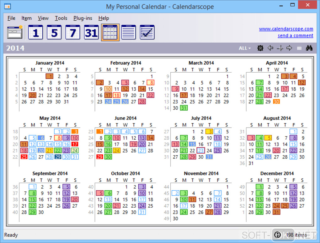The height and width of the screenshot is (243, 320).
Task: Click the 2014 year heading
Action: point(15,48)
